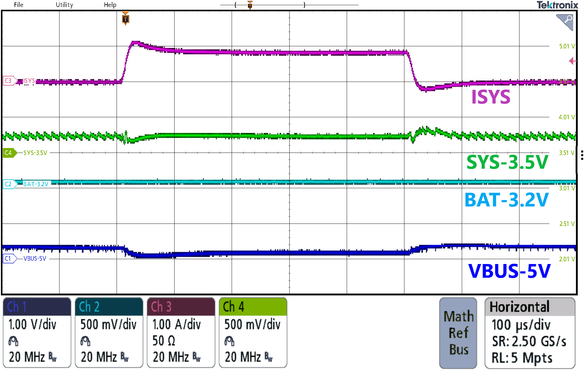Click the C3 ISYS channel badge
This screenshot has height=370, width=586.
9,80
